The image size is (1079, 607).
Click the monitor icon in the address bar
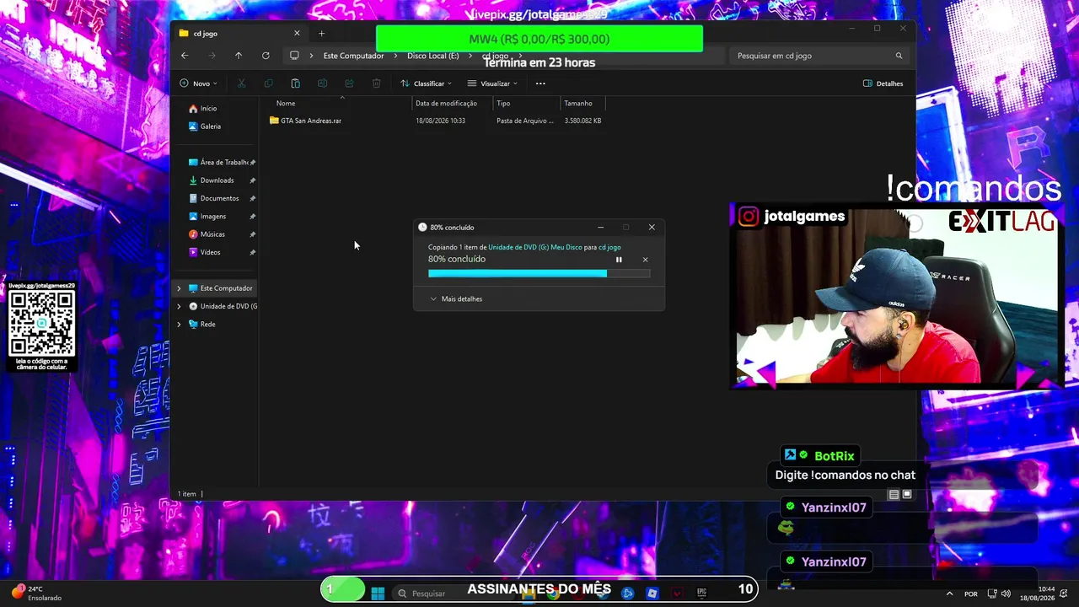[294, 56]
